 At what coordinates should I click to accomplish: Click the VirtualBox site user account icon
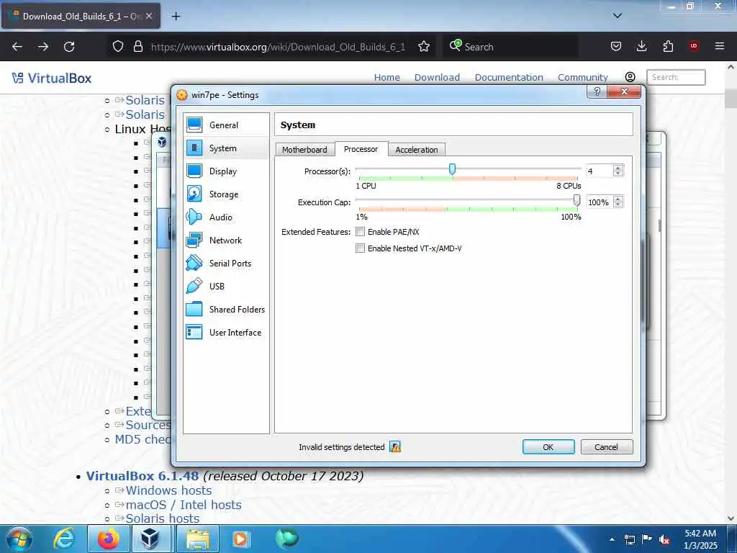coord(630,77)
